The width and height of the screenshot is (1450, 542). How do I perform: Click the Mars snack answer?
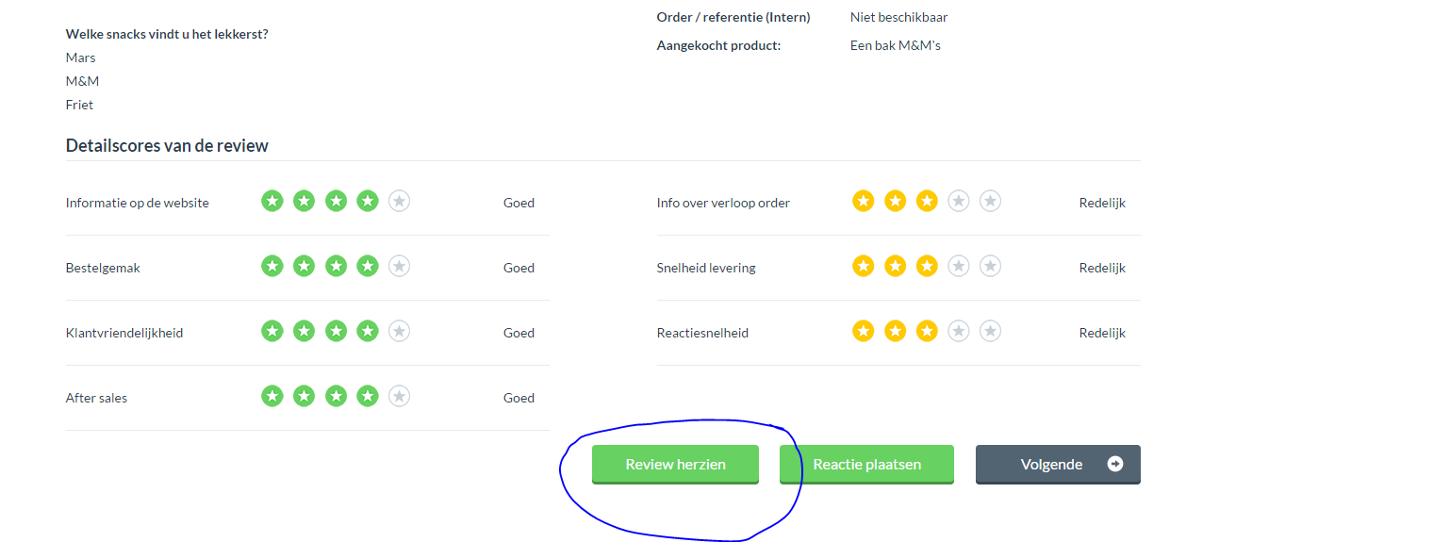point(81,57)
